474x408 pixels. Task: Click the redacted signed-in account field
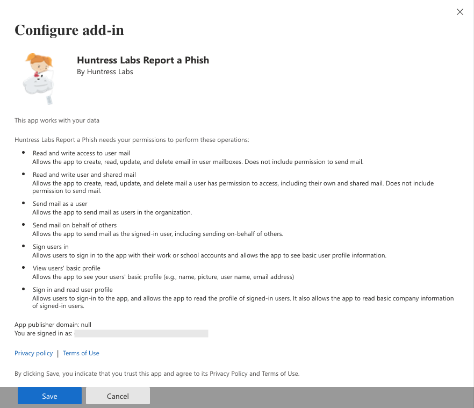point(141,333)
